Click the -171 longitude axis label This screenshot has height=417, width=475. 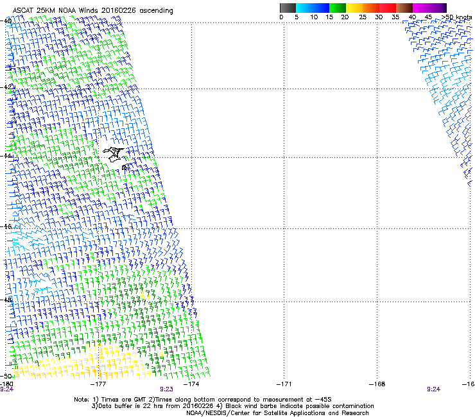point(284,384)
